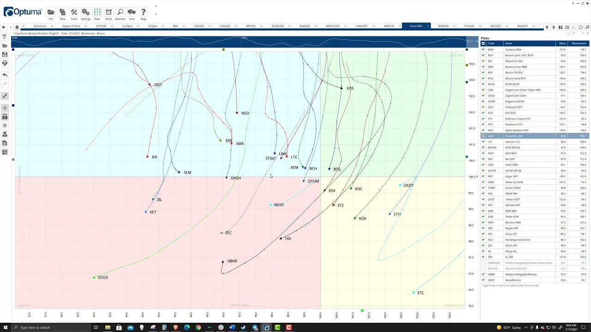
Task: Click the DOGE point label on graph
Action: [103, 278]
